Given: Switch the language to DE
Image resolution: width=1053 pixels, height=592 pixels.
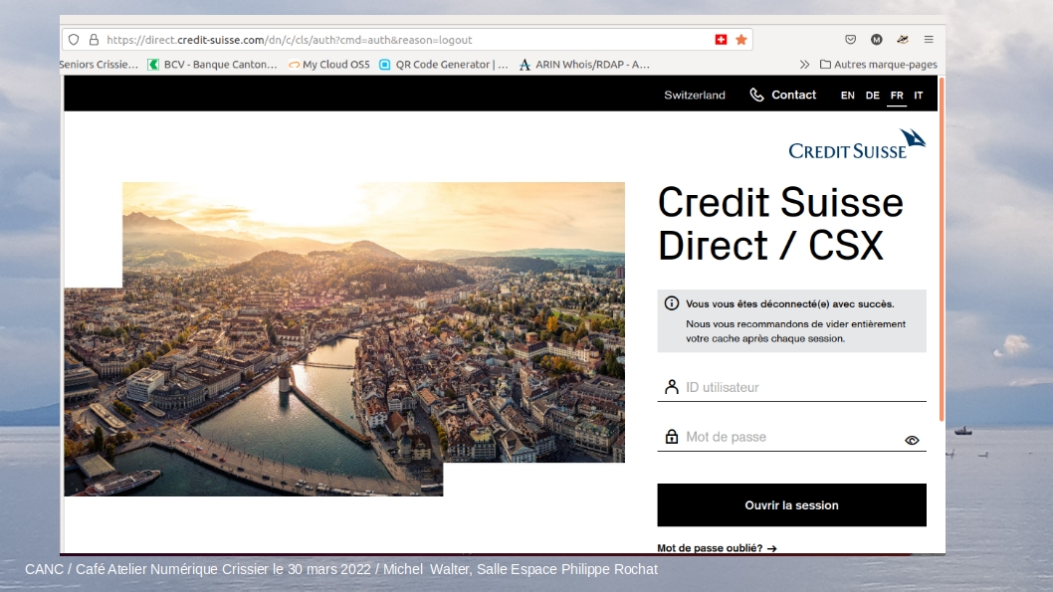Looking at the screenshot, I should (872, 96).
